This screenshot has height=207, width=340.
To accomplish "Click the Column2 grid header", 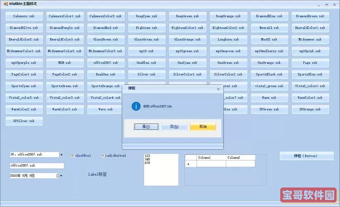I will tap(240, 157).
